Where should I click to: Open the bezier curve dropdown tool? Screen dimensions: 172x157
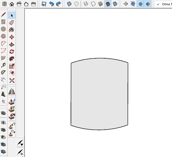click(x=20, y=144)
